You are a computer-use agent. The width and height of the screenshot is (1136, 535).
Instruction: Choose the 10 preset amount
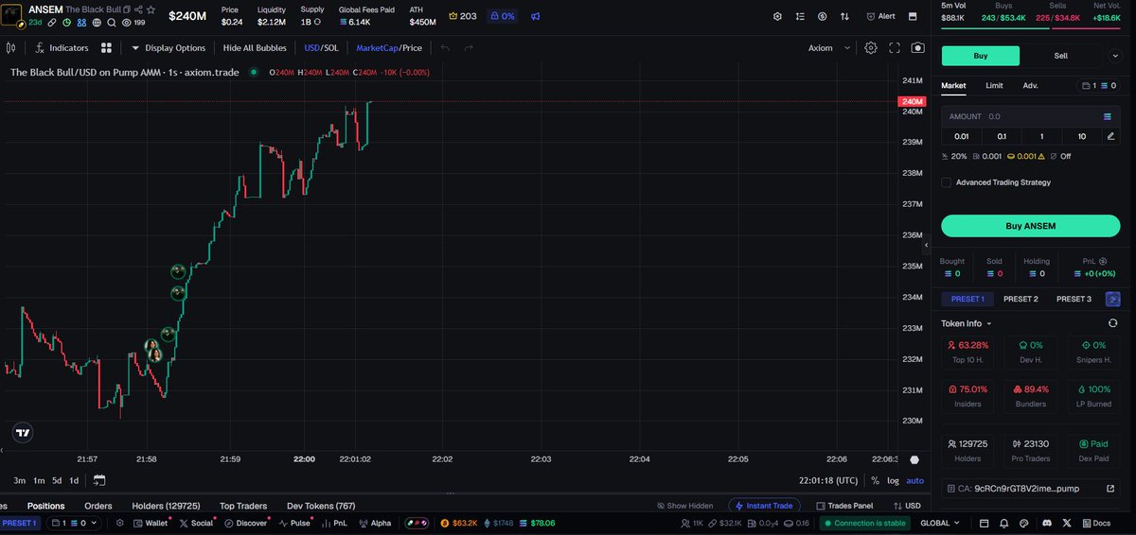pyautogui.click(x=1082, y=136)
